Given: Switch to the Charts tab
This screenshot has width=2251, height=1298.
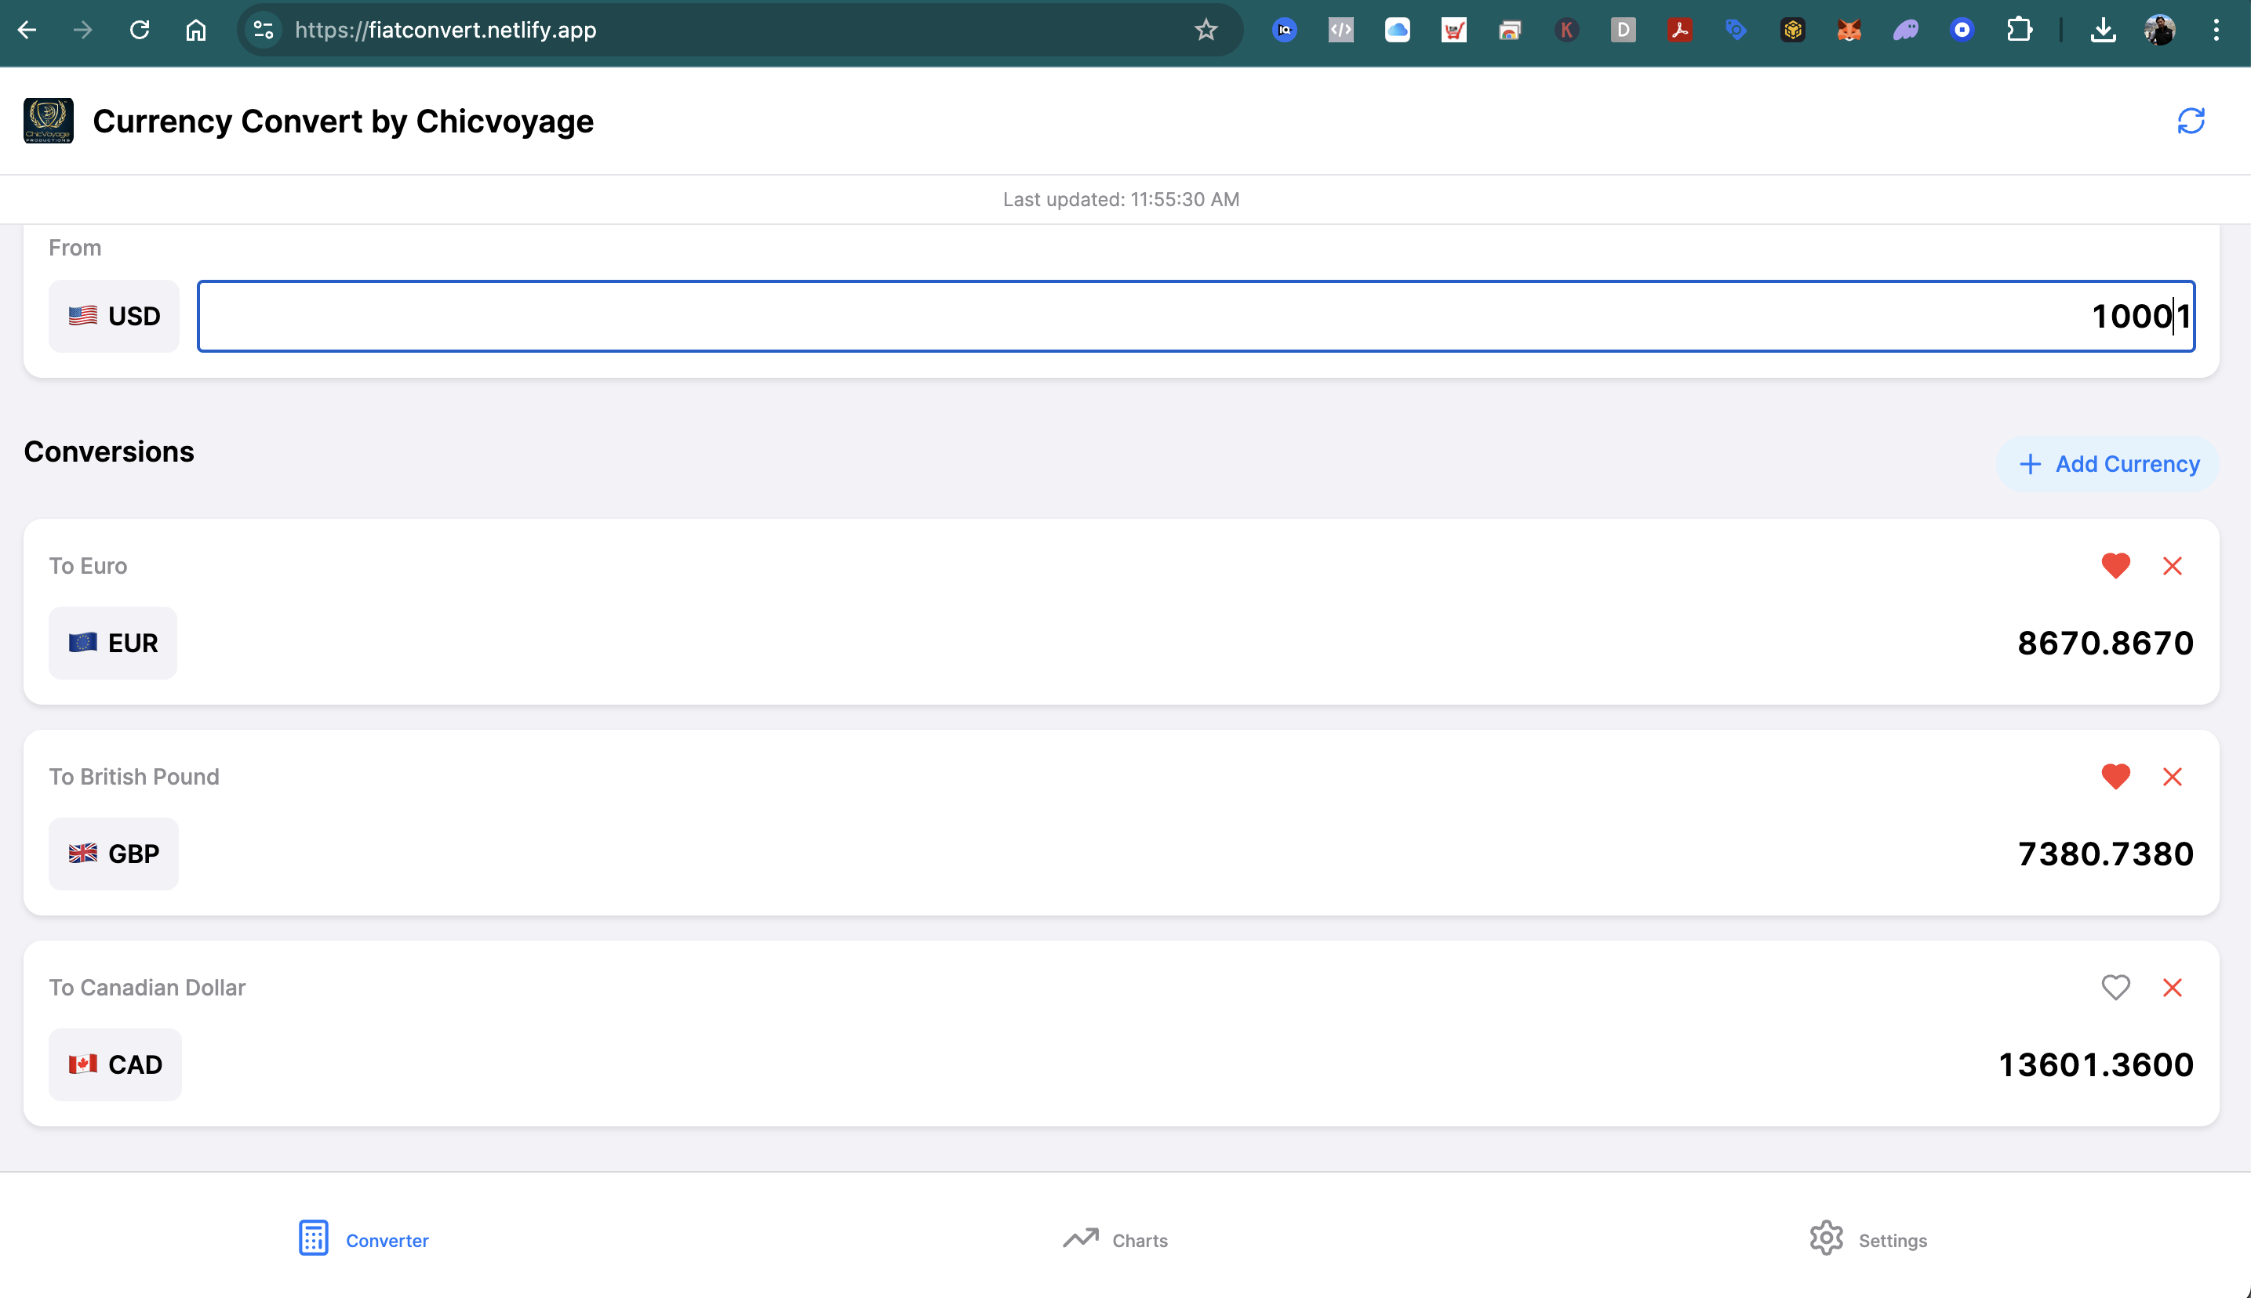Looking at the screenshot, I should tap(1115, 1239).
